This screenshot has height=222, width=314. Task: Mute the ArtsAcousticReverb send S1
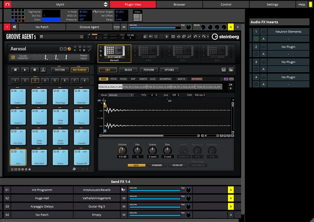tap(124, 190)
